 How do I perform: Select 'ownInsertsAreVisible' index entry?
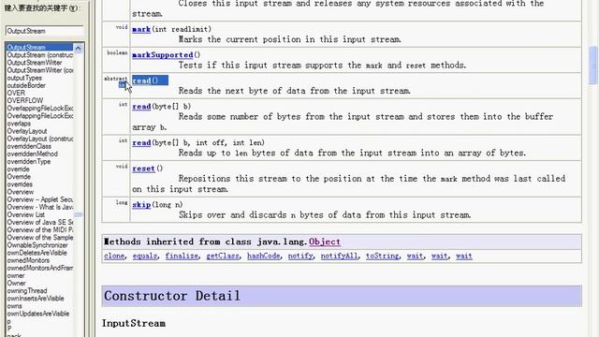[36, 299]
